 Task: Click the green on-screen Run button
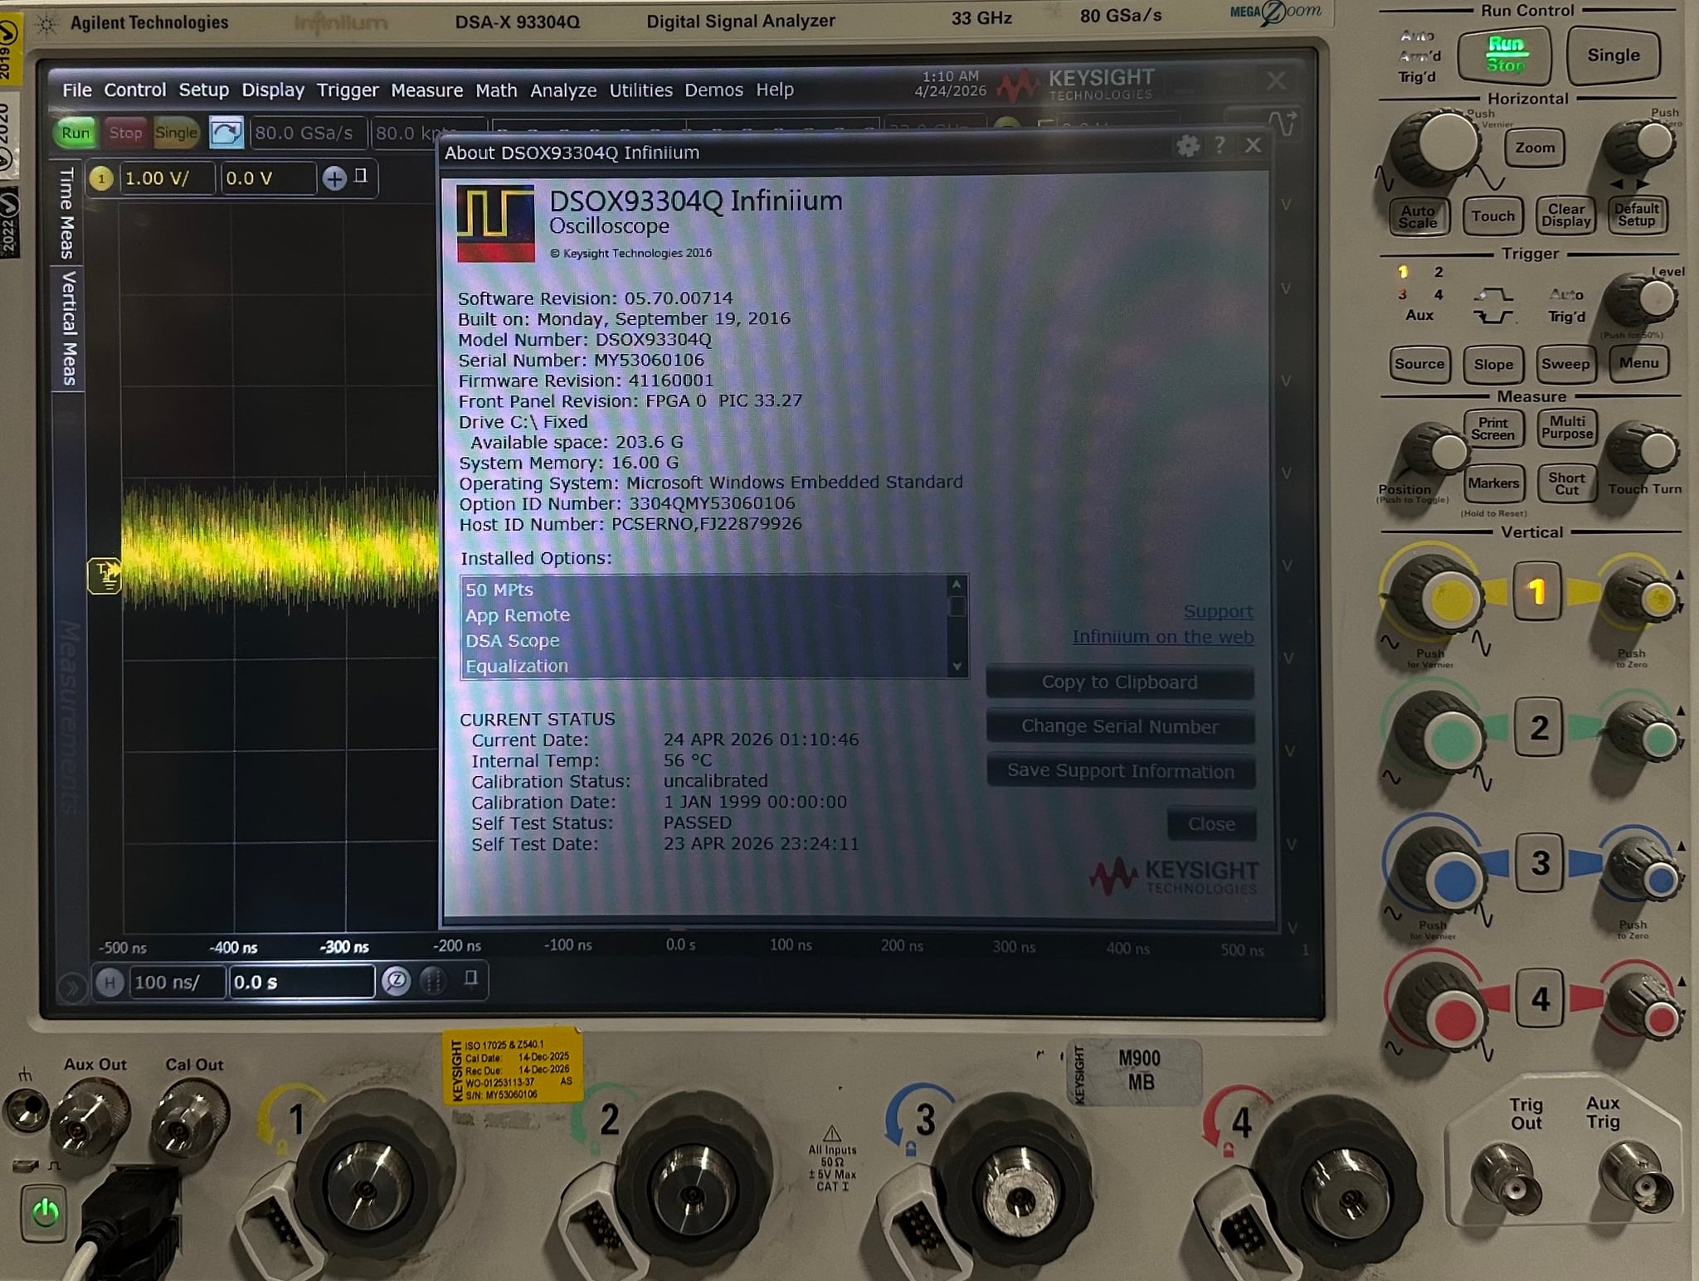tap(75, 133)
